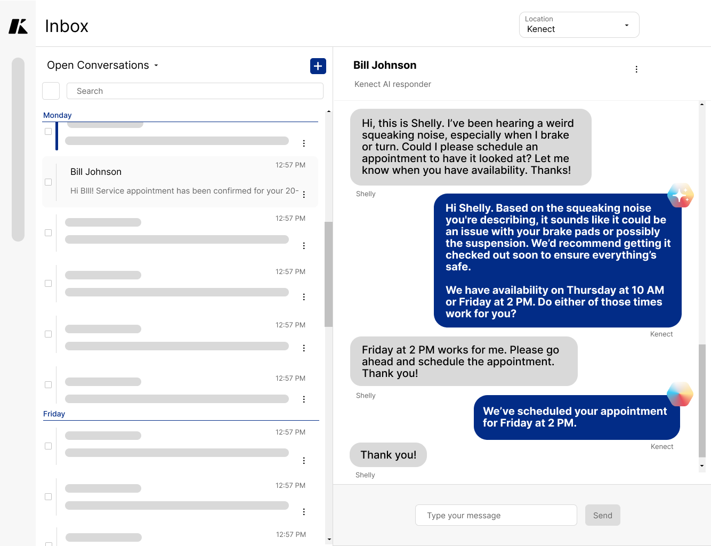
Task: Click Shelly's squeaking noise message bubble
Action: coord(471,147)
